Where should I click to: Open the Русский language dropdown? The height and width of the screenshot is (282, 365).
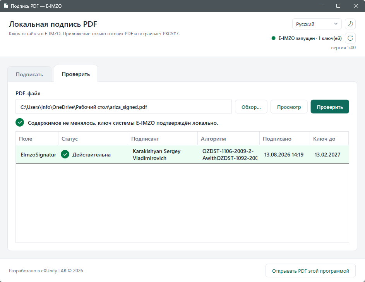point(317,24)
